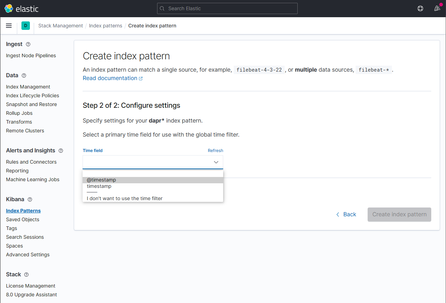
Task: Click the D space avatar icon
Action: coord(25,25)
